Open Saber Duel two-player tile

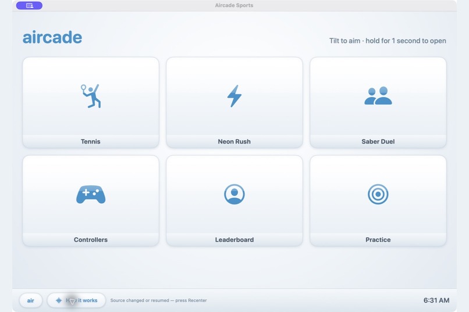378,102
